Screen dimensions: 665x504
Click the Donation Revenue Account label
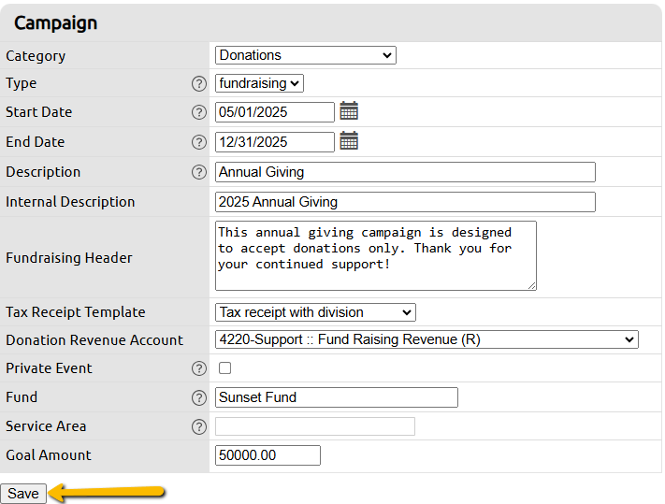click(x=94, y=340)
